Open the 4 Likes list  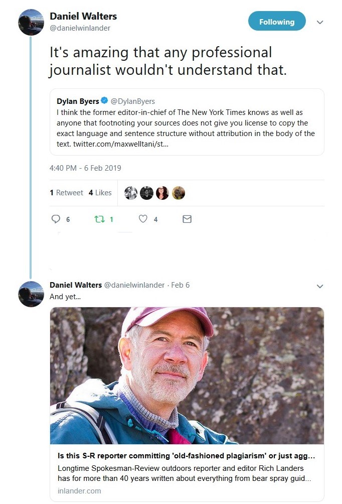click(100, 193)
